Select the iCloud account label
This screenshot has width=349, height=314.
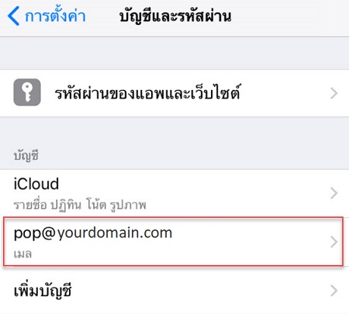click(x=36, y=184)
